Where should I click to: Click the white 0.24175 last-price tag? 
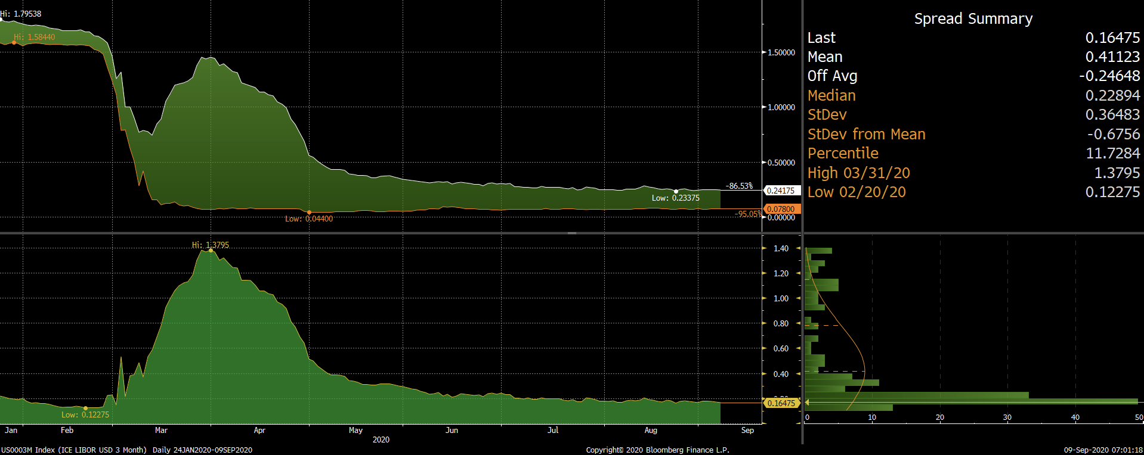click(x=781, y=191)
